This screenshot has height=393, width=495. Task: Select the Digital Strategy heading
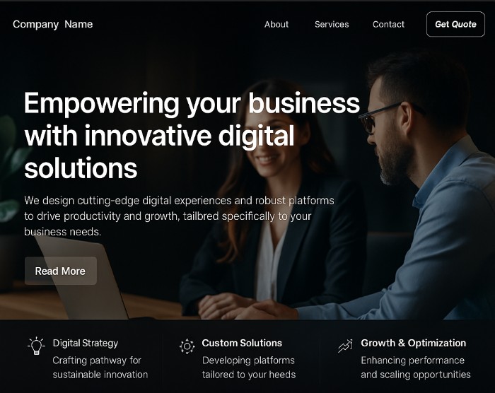click(x=86, y=343)
